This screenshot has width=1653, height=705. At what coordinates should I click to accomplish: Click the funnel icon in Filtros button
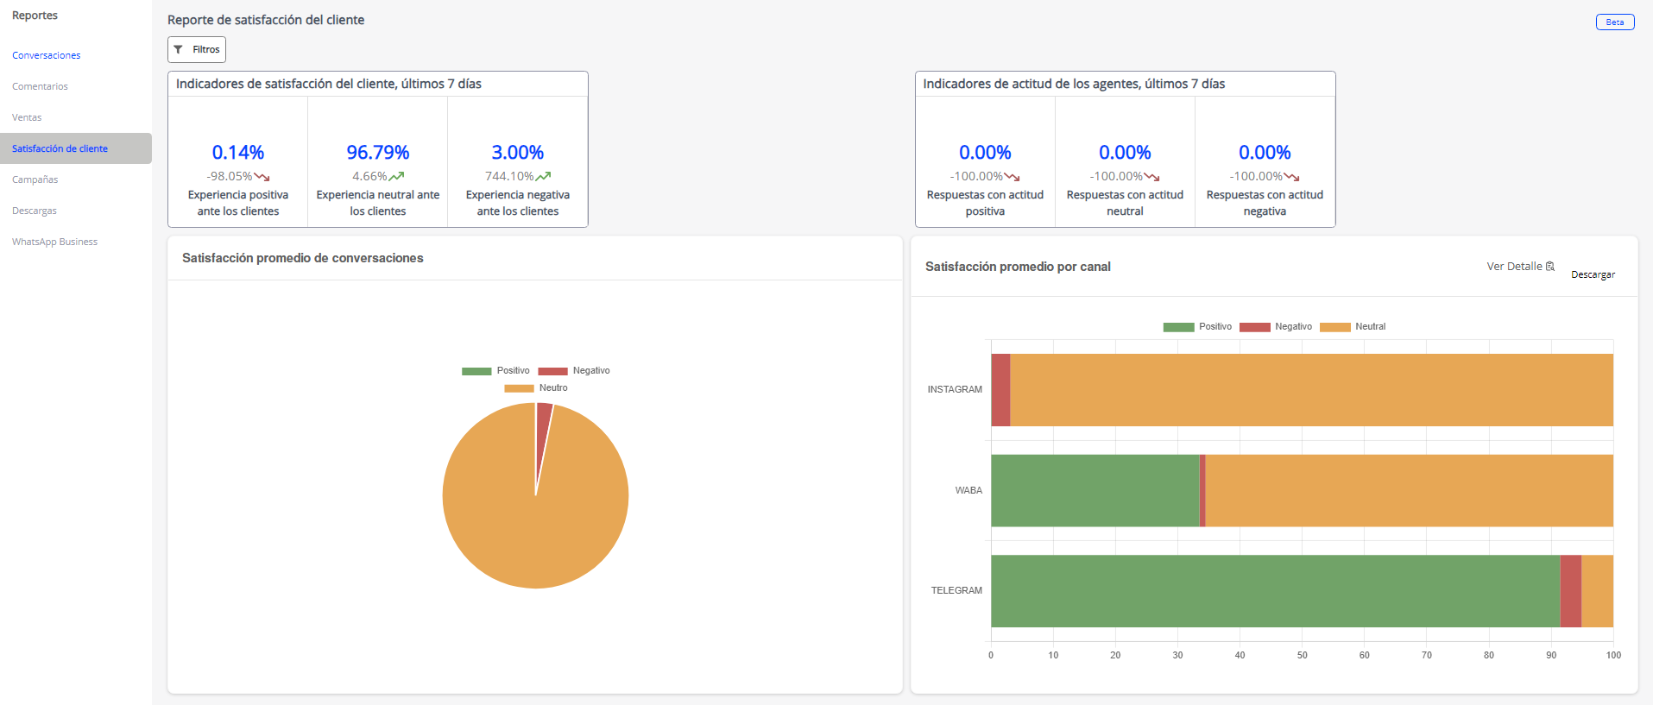point(179,50)
